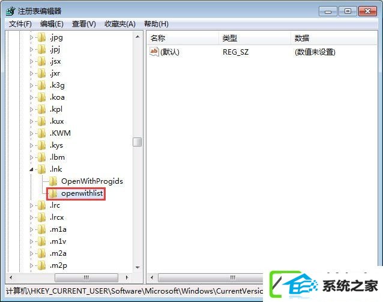The height and width of the screenshot is (302, 383).
Task: Click the .kys folder icon
Action: (x=42, y=145)
